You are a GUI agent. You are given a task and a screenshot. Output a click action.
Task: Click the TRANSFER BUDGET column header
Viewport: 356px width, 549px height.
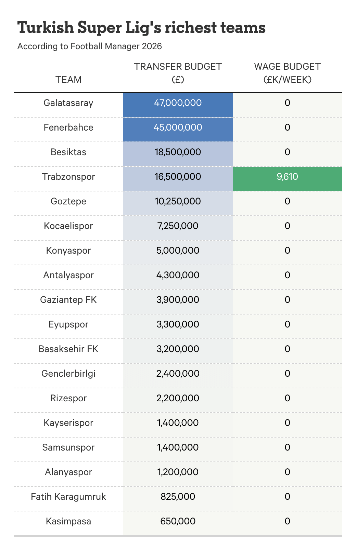pyautogui.click(x=178, y=73)
